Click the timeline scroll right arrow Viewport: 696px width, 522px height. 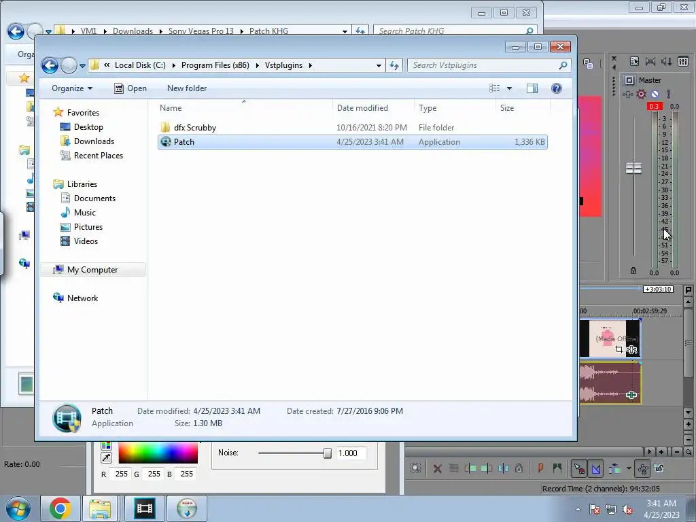(649, 452)
